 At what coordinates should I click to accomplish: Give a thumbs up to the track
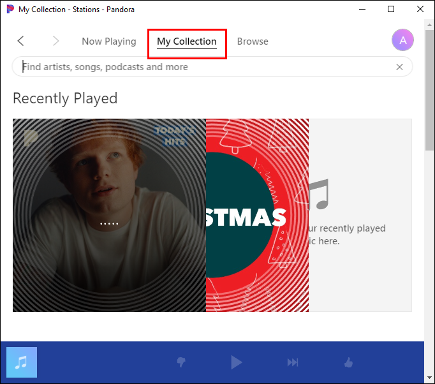click(348, 362)
